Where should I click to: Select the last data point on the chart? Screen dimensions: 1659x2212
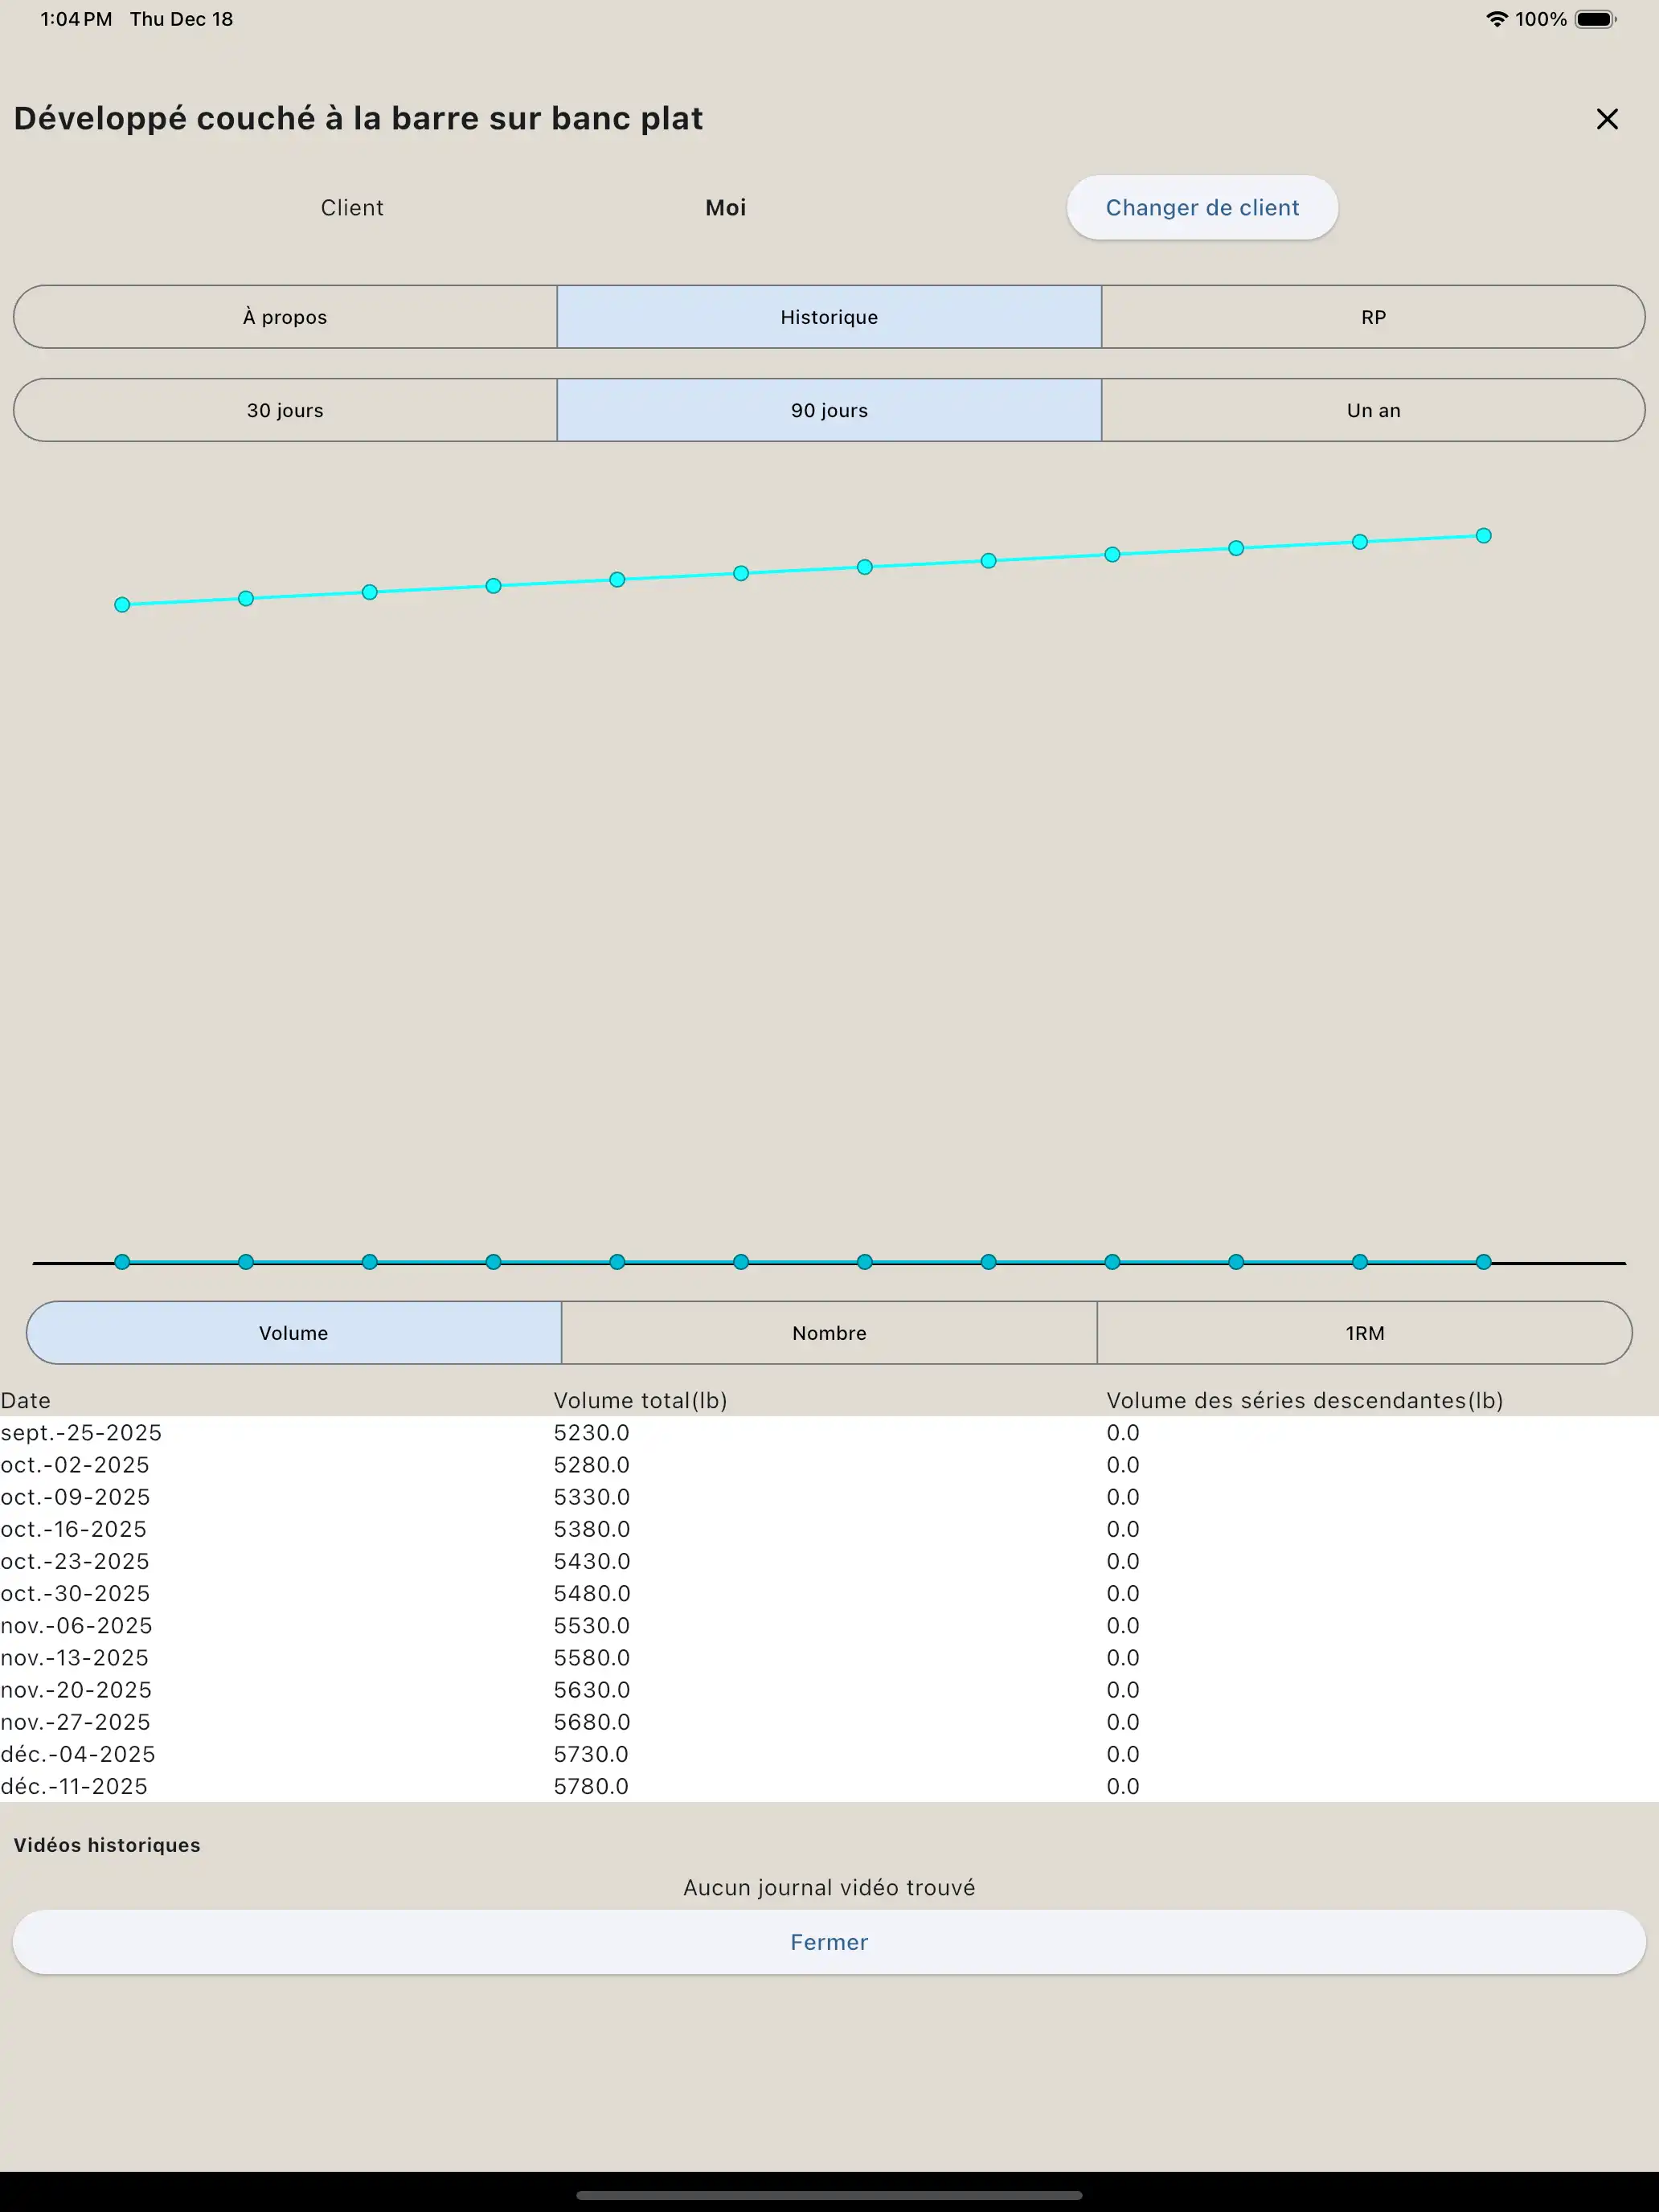pos(1482,535)
